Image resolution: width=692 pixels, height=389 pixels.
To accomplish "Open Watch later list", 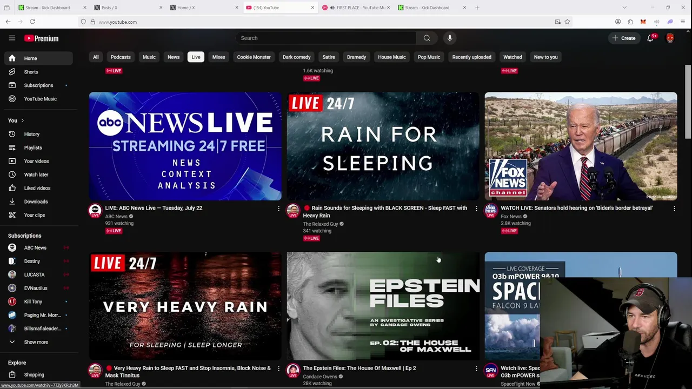I will click(38, 175).
